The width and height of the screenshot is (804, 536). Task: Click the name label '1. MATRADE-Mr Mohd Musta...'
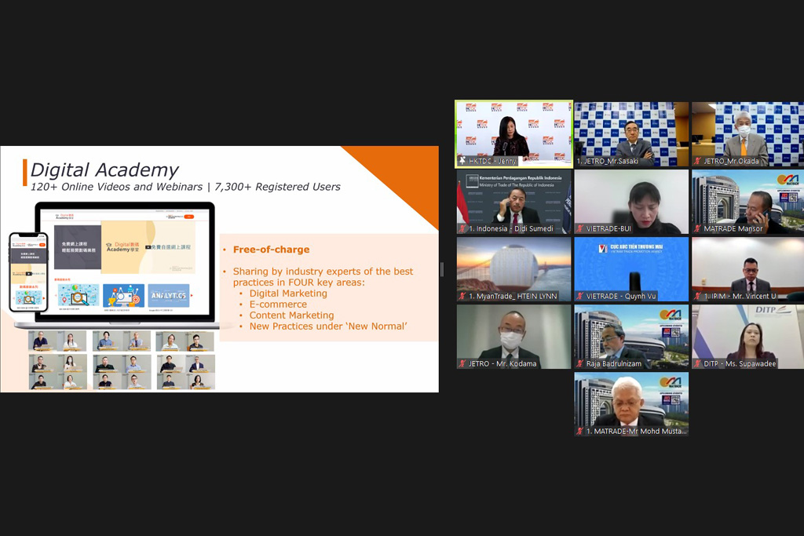tap(636, 432)
